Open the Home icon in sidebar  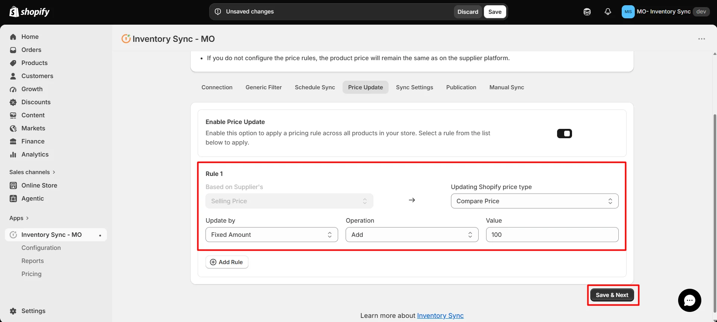[x=13, y=37]
